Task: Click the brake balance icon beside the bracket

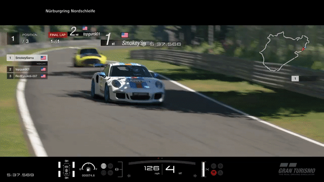Action: point(117,169)
